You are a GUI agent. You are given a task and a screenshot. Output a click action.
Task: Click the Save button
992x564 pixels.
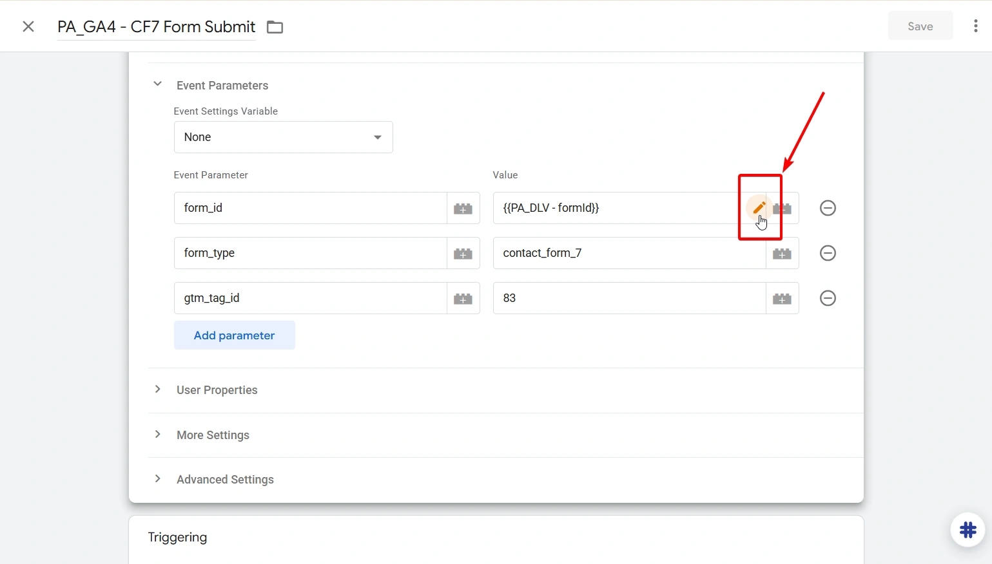click(920, 26)
